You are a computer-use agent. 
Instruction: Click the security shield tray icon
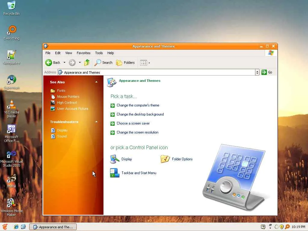point(282,227)
